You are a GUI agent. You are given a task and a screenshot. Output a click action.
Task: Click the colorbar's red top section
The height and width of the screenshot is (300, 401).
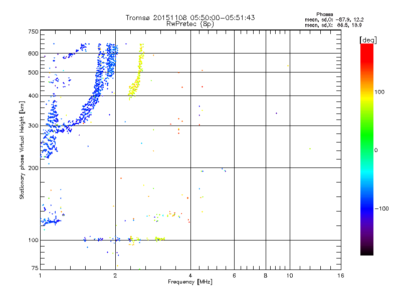pos(367,52)
